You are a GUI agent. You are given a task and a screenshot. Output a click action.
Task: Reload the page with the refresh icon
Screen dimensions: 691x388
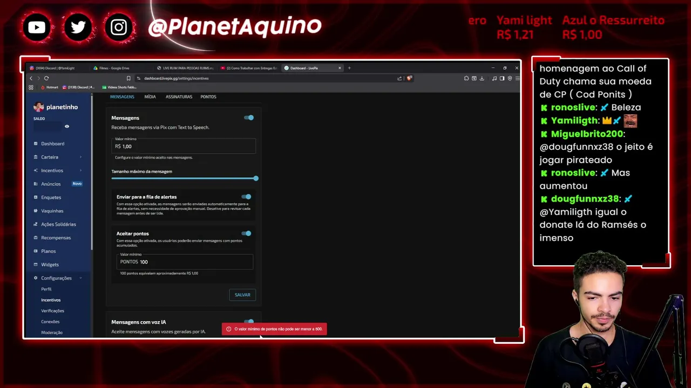(46, 78)
